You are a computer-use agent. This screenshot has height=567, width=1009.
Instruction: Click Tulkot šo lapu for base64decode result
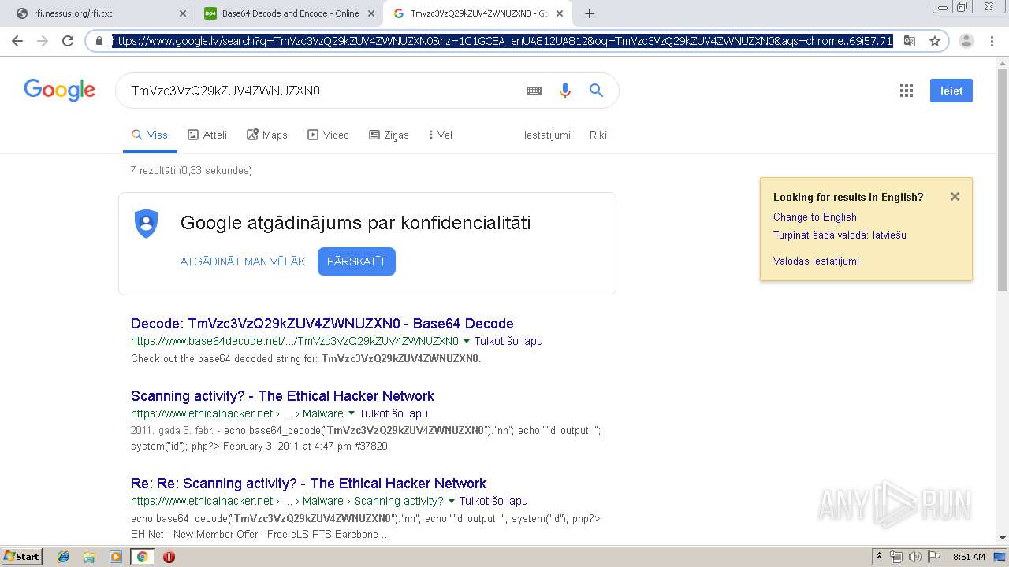coord(508,341)
